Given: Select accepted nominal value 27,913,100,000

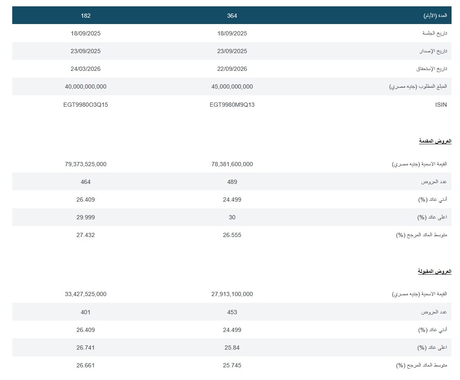Looking at the screenshot, I should [x=232, y=294].
